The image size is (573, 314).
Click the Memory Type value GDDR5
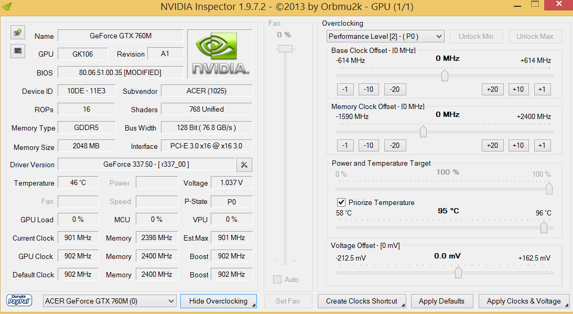point(87,127)
